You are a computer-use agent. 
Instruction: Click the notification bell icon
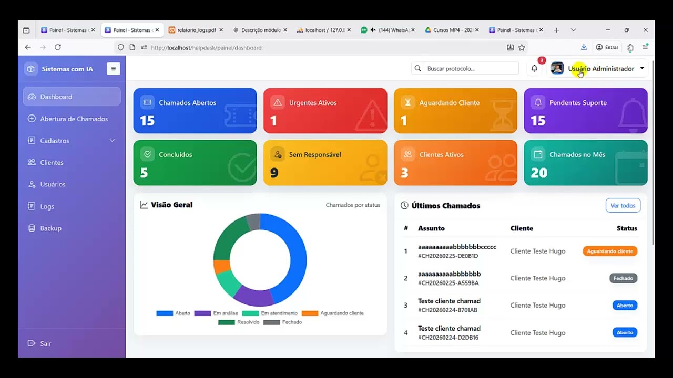(534, 69)
